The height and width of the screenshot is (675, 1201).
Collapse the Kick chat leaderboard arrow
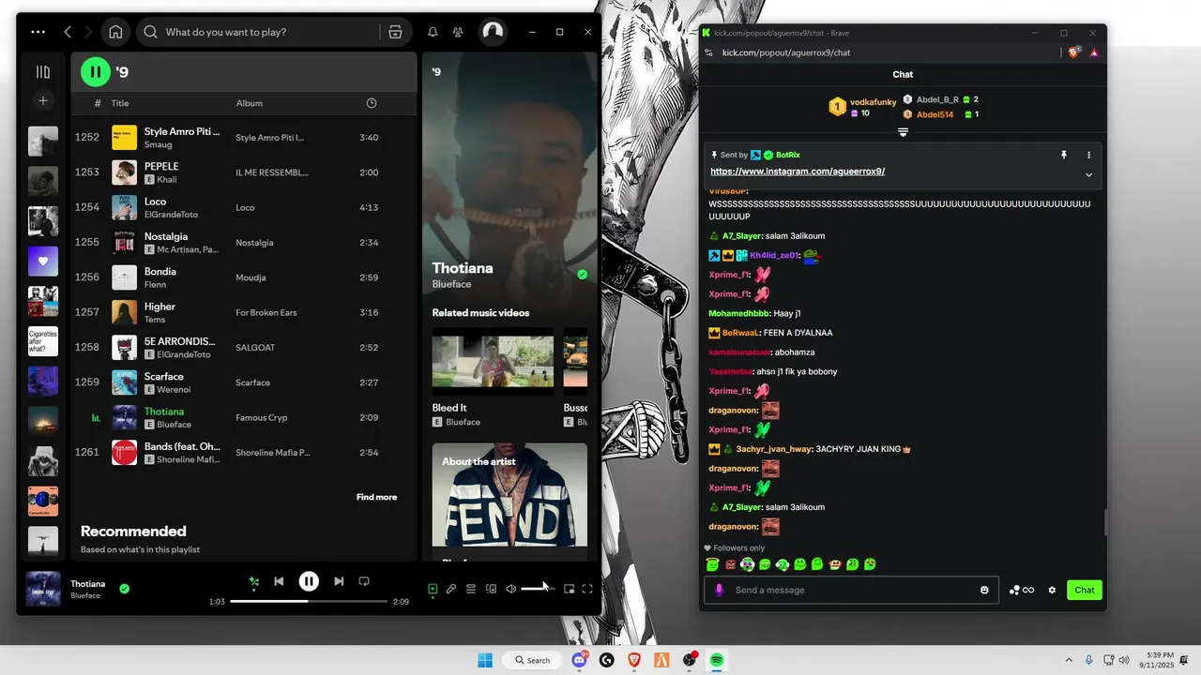(903, 132)
